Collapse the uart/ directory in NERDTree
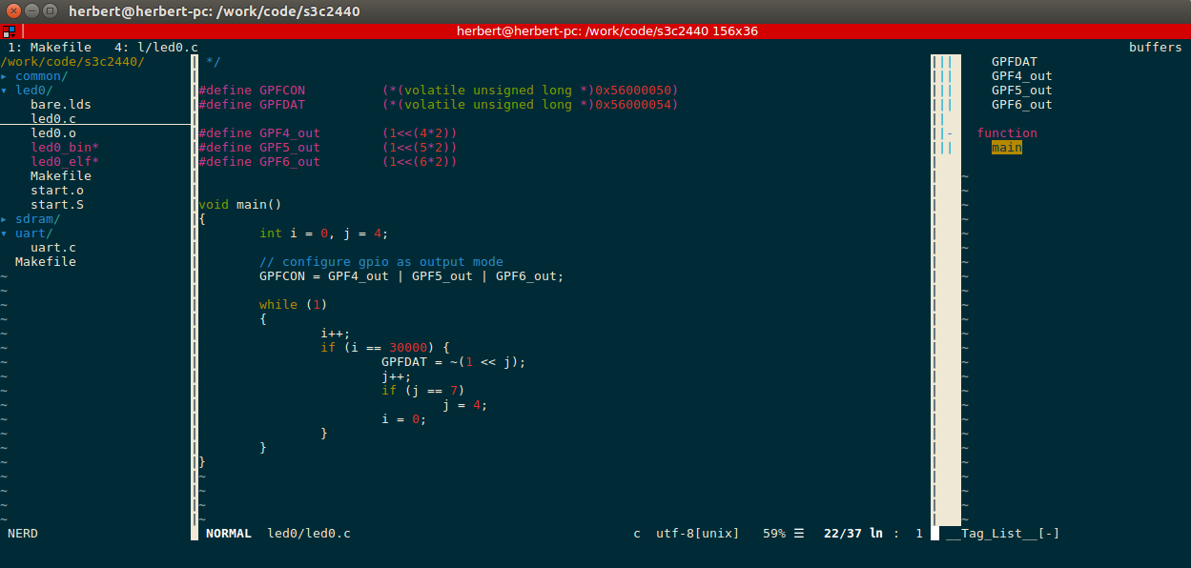This screenshot has height=568, width=1191. (32, 233)
